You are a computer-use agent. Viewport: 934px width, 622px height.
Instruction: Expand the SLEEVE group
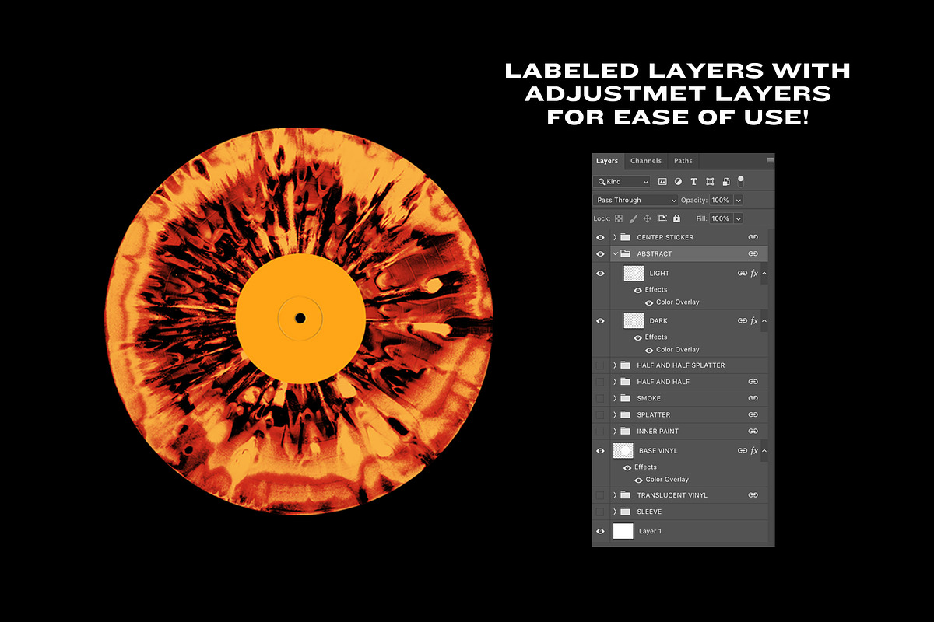(615, 512)
